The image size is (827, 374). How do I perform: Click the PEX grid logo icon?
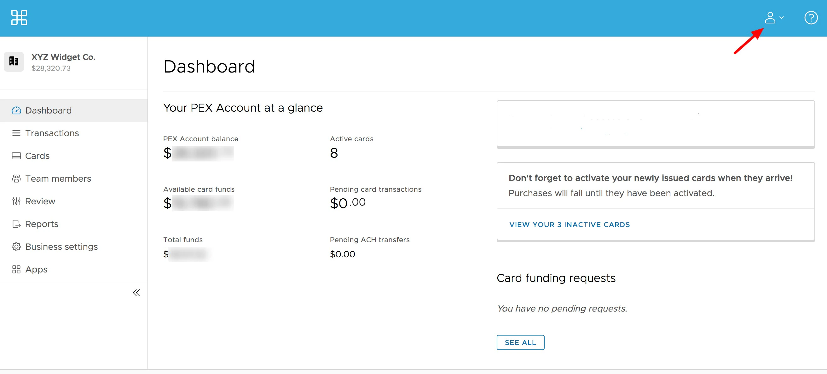click(x=19, y=18)
